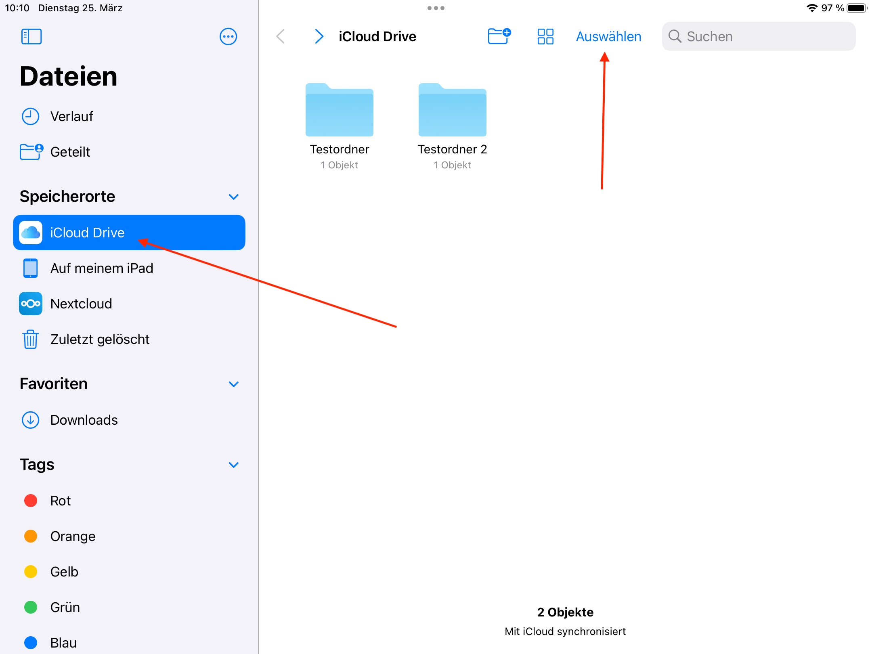Open the Geteilt shared items
872x654 pixels.
pyautogui.click(x=70, y=152)
